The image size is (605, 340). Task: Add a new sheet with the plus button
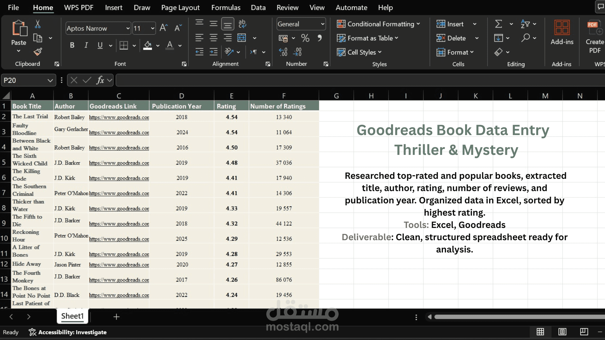point(116,316)
